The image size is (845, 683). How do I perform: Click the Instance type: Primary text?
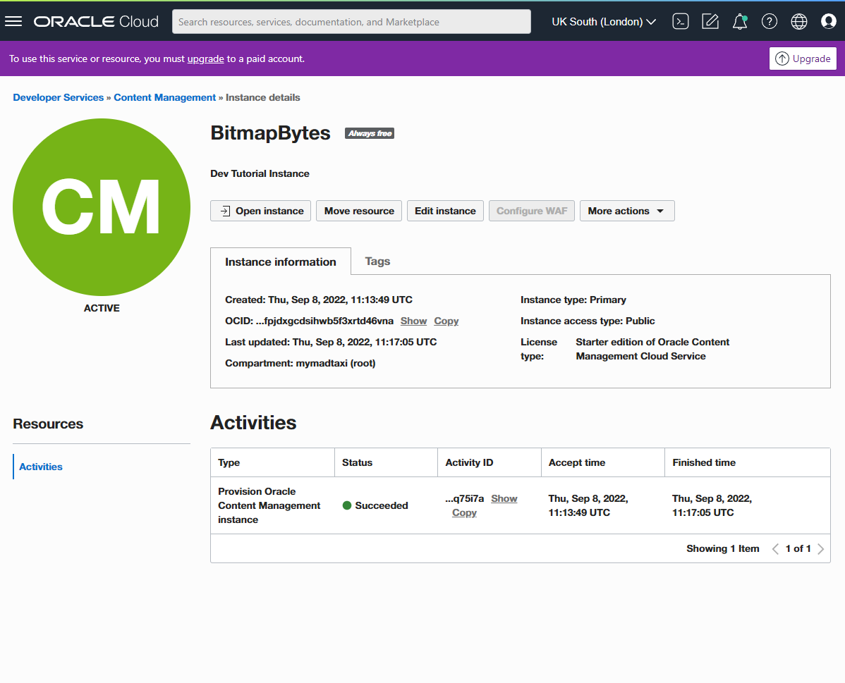pyautogui.click(x=573, y=300)
